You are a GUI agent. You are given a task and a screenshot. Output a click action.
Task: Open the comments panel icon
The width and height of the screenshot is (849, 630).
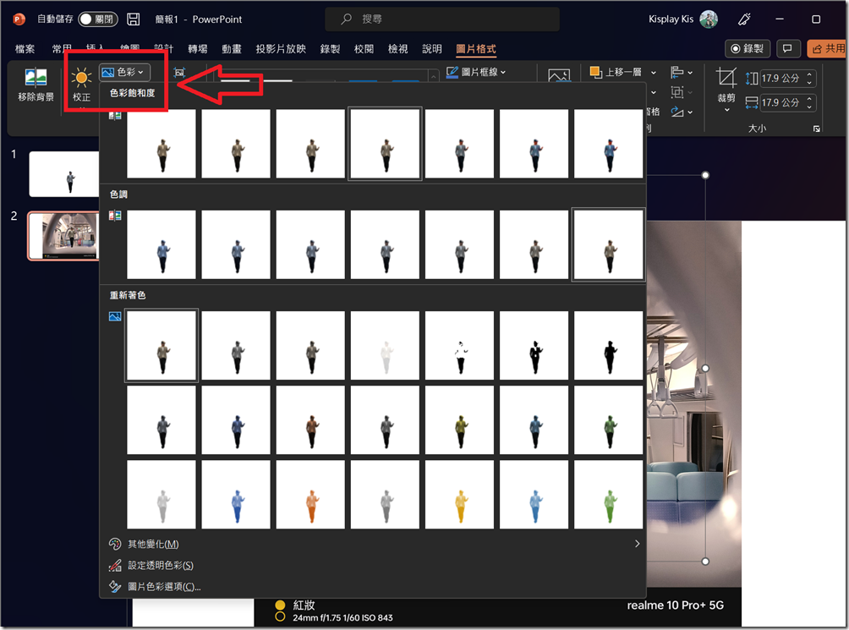tap(787, 48)
